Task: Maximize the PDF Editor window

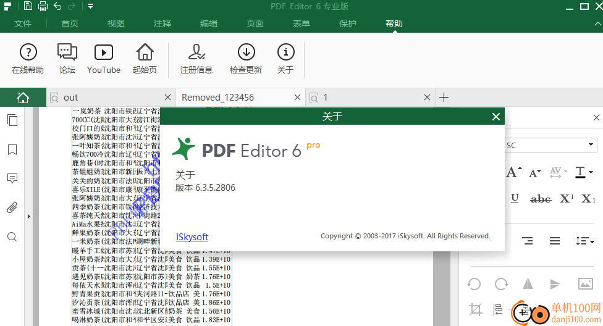Action: coord(584,6)
